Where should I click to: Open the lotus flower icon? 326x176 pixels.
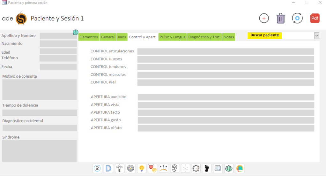(229, 168)
